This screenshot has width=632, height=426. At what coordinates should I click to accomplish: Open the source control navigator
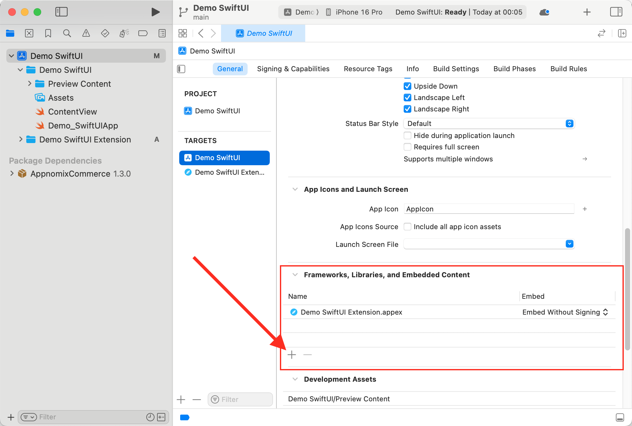click(29, 33)
